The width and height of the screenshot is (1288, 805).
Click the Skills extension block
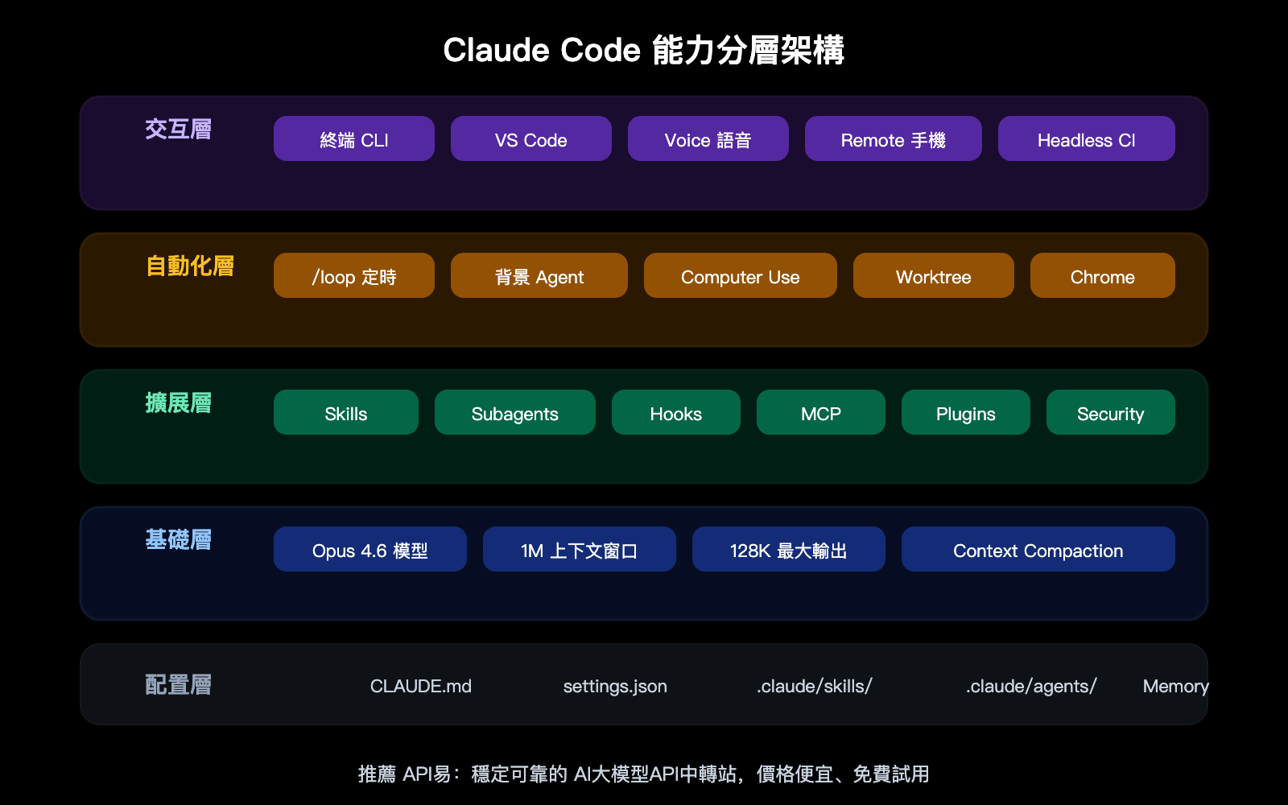coord(346,413)
